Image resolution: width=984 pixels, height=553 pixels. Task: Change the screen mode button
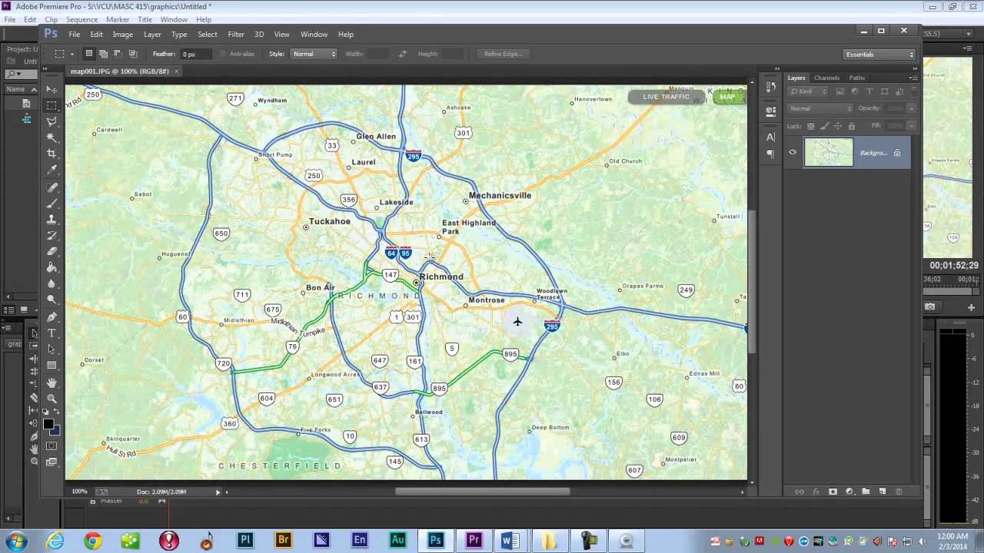[52, 462]
